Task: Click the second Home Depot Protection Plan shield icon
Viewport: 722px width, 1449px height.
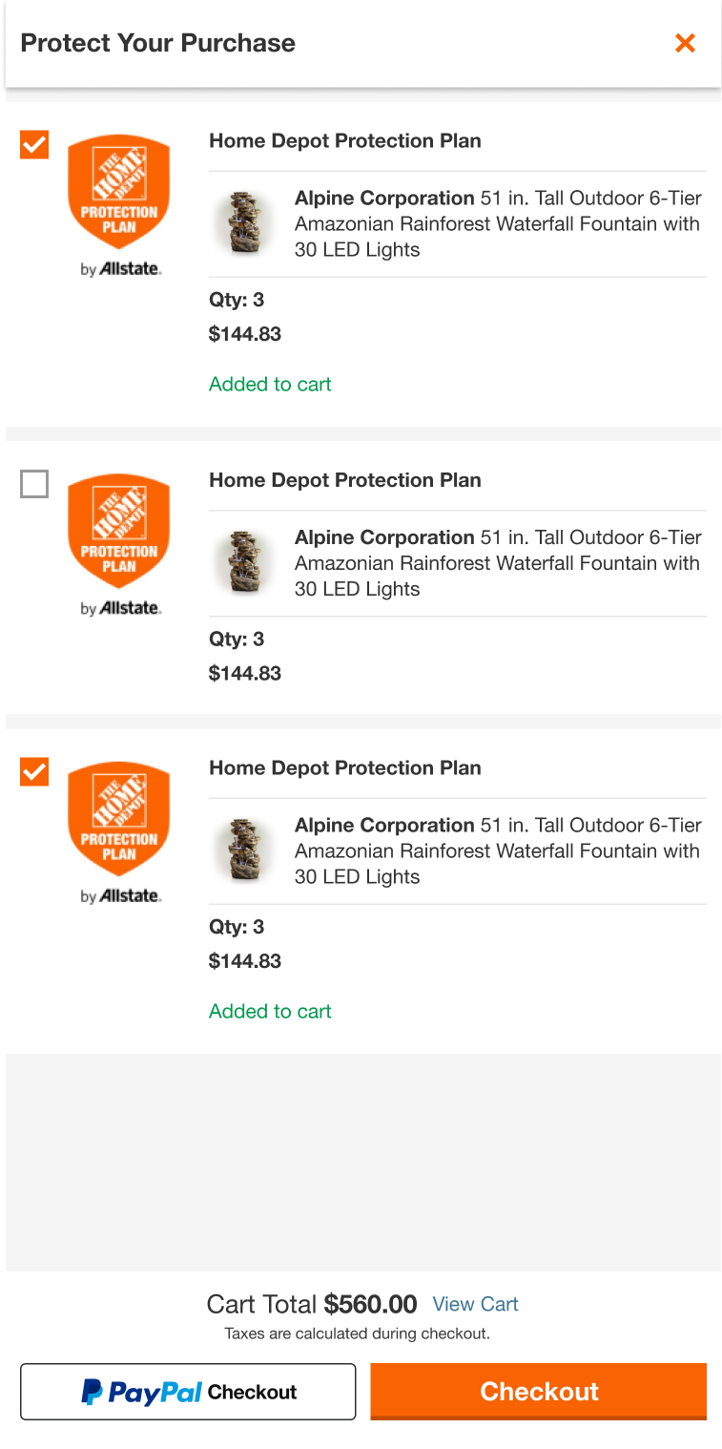Action: (x=119, y=531)
